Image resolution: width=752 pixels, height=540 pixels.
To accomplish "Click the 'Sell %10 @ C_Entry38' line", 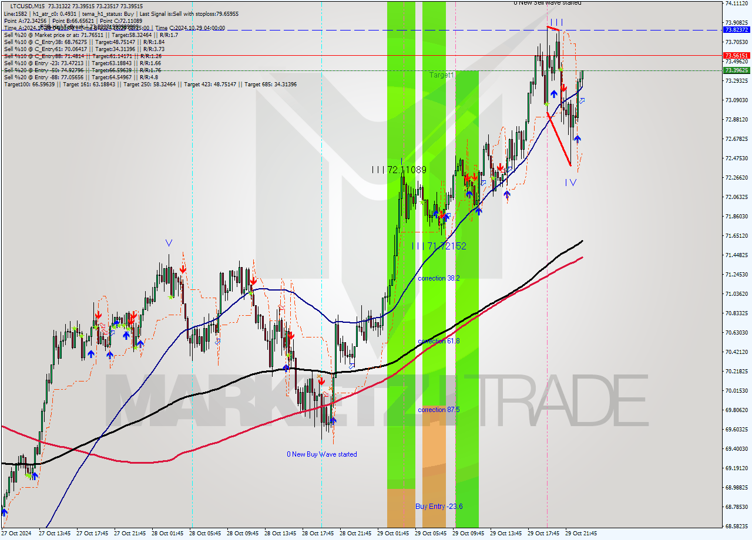I will (x=84, y=42).
